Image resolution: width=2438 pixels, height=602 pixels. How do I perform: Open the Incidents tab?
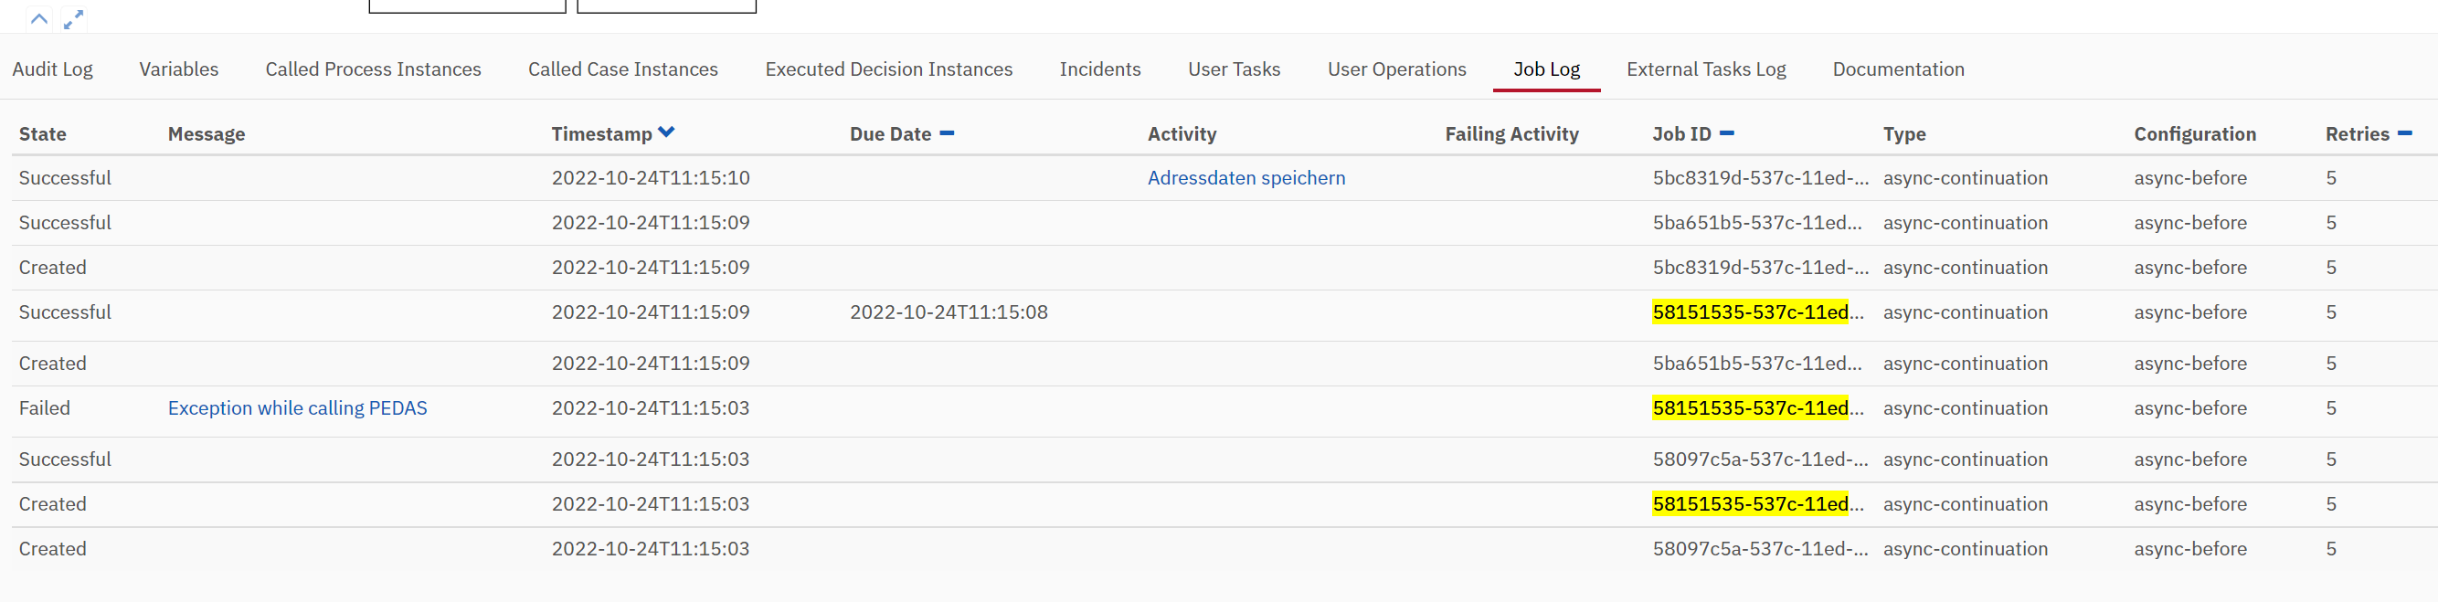tap(1100, 69)
